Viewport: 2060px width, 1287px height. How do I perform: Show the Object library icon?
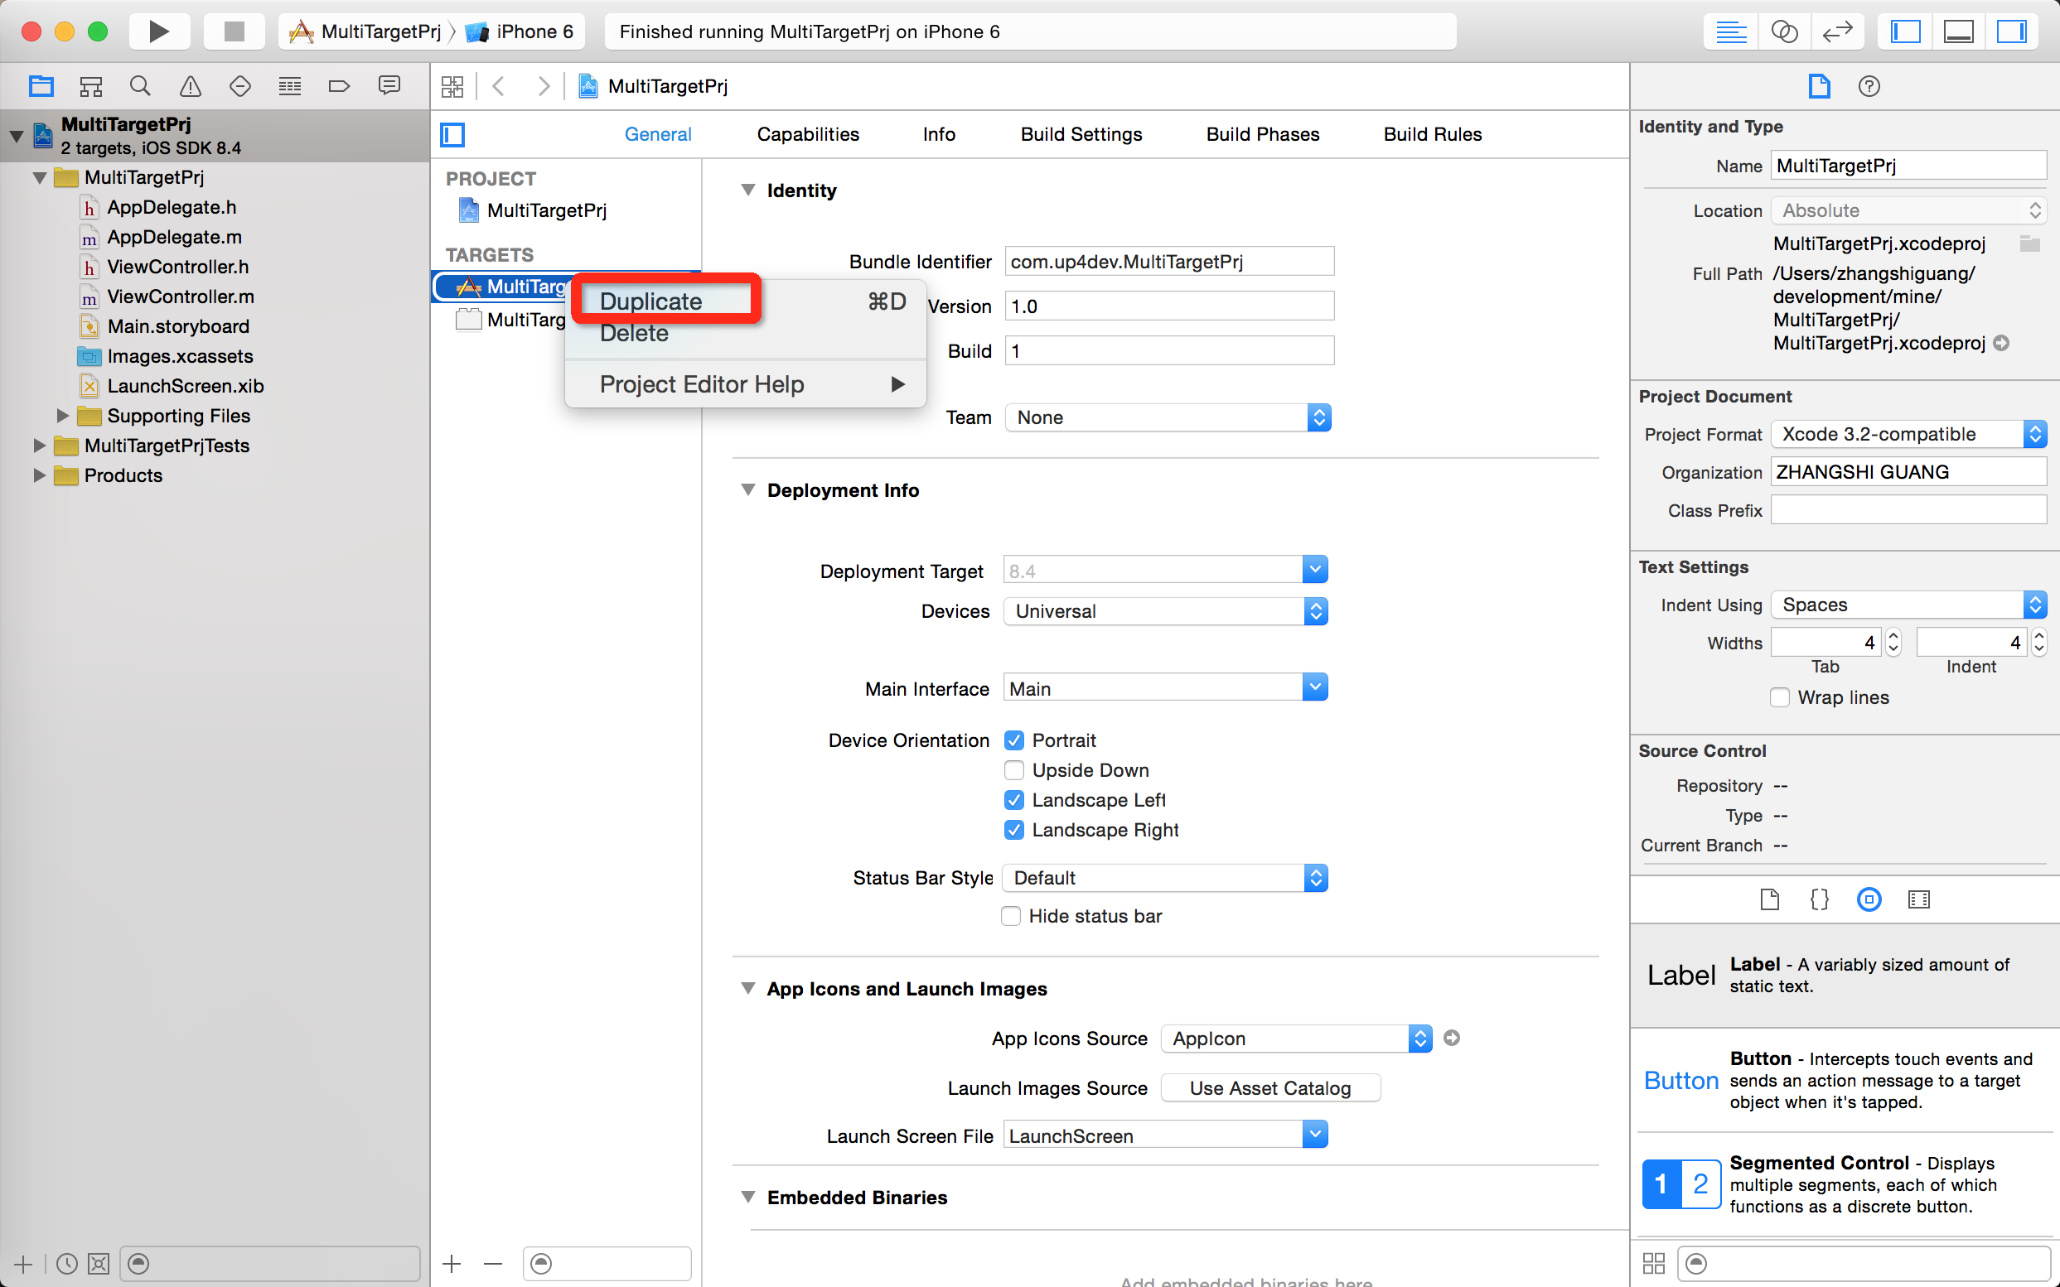1869,899
